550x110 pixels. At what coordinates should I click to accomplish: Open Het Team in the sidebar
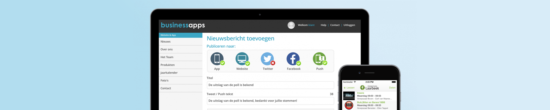[x=181, y=57]
